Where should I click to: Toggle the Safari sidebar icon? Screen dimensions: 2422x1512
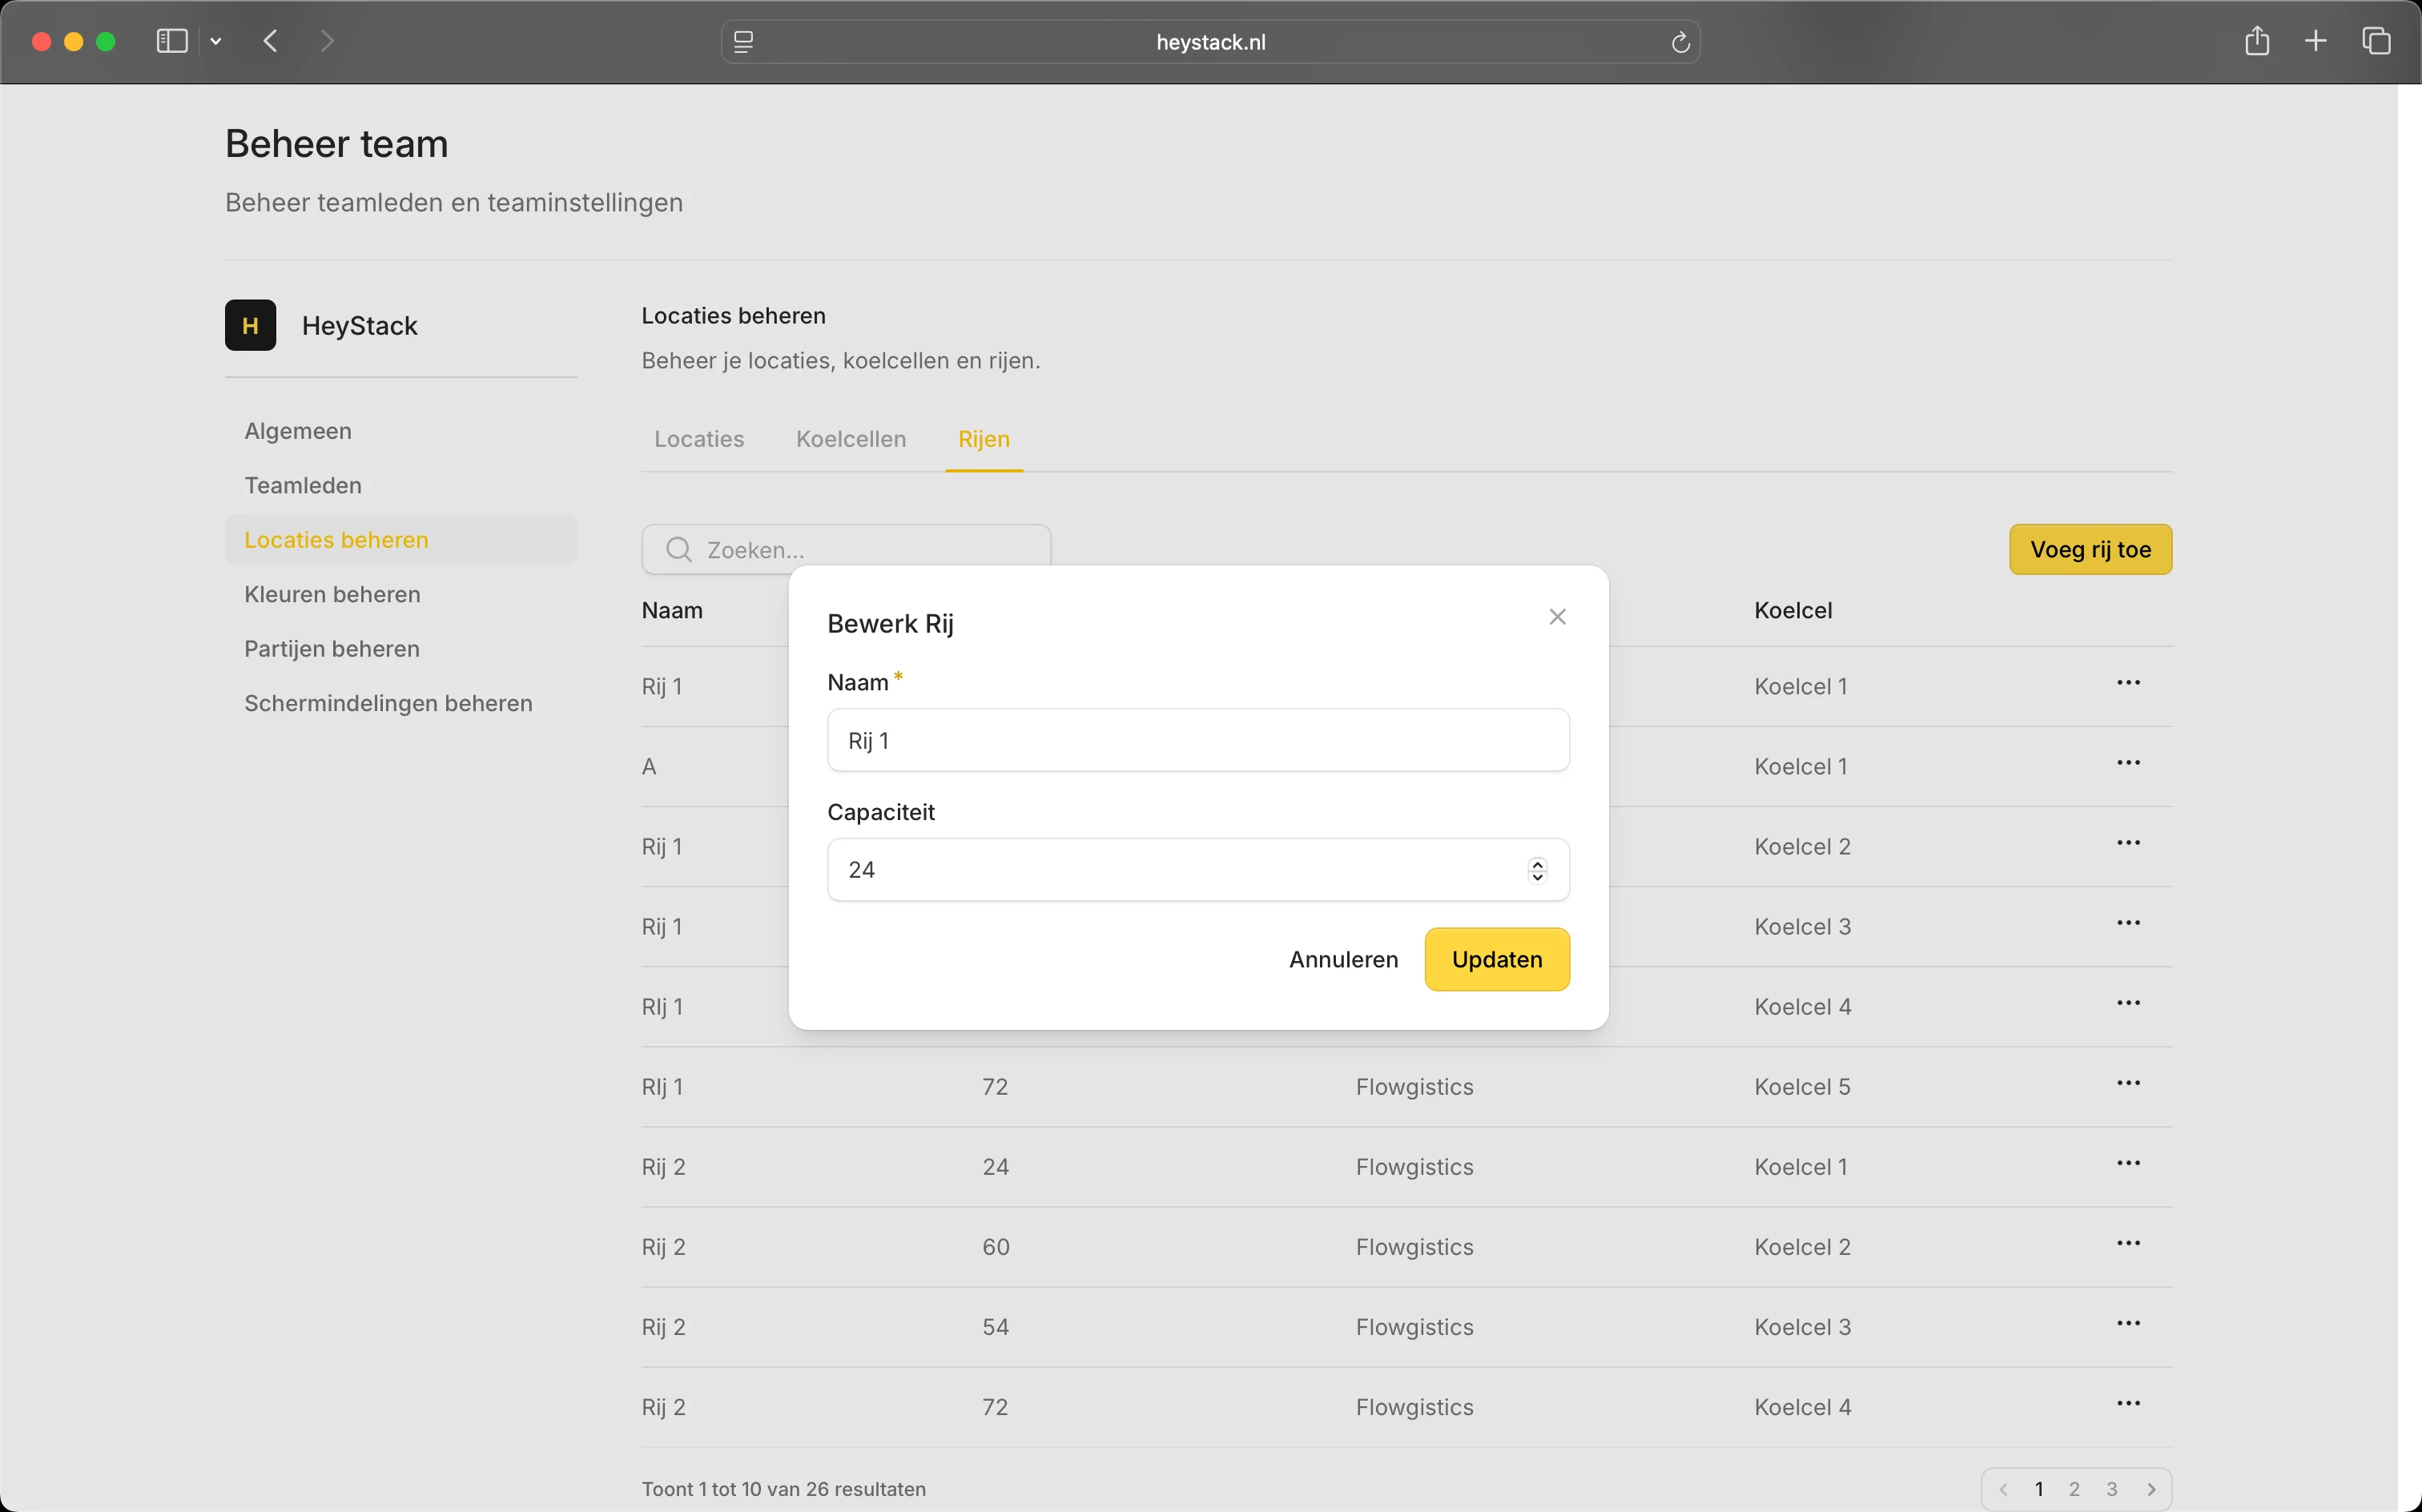[172, 41]
